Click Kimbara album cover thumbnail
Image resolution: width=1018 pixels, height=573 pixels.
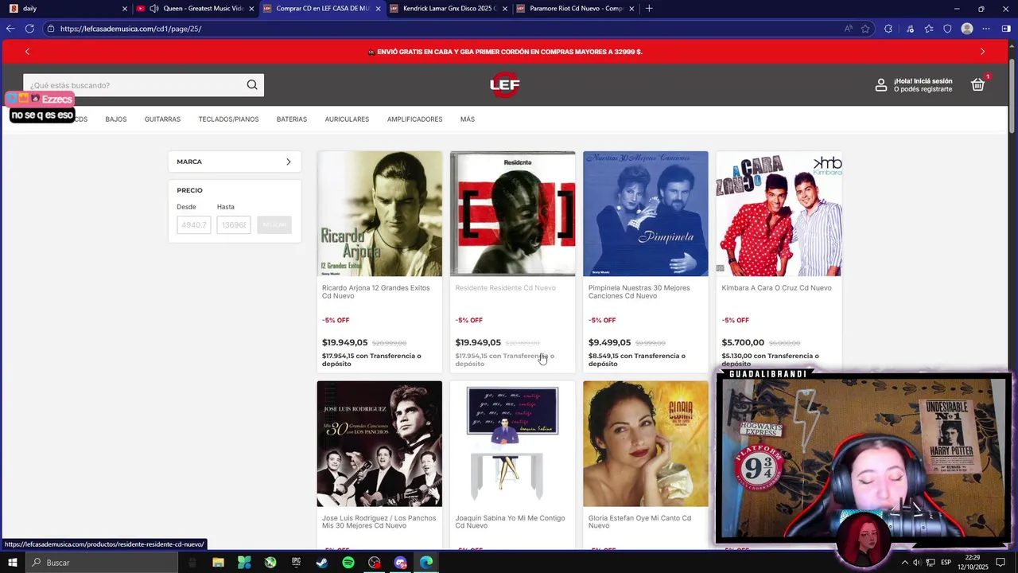pos(779,214)
